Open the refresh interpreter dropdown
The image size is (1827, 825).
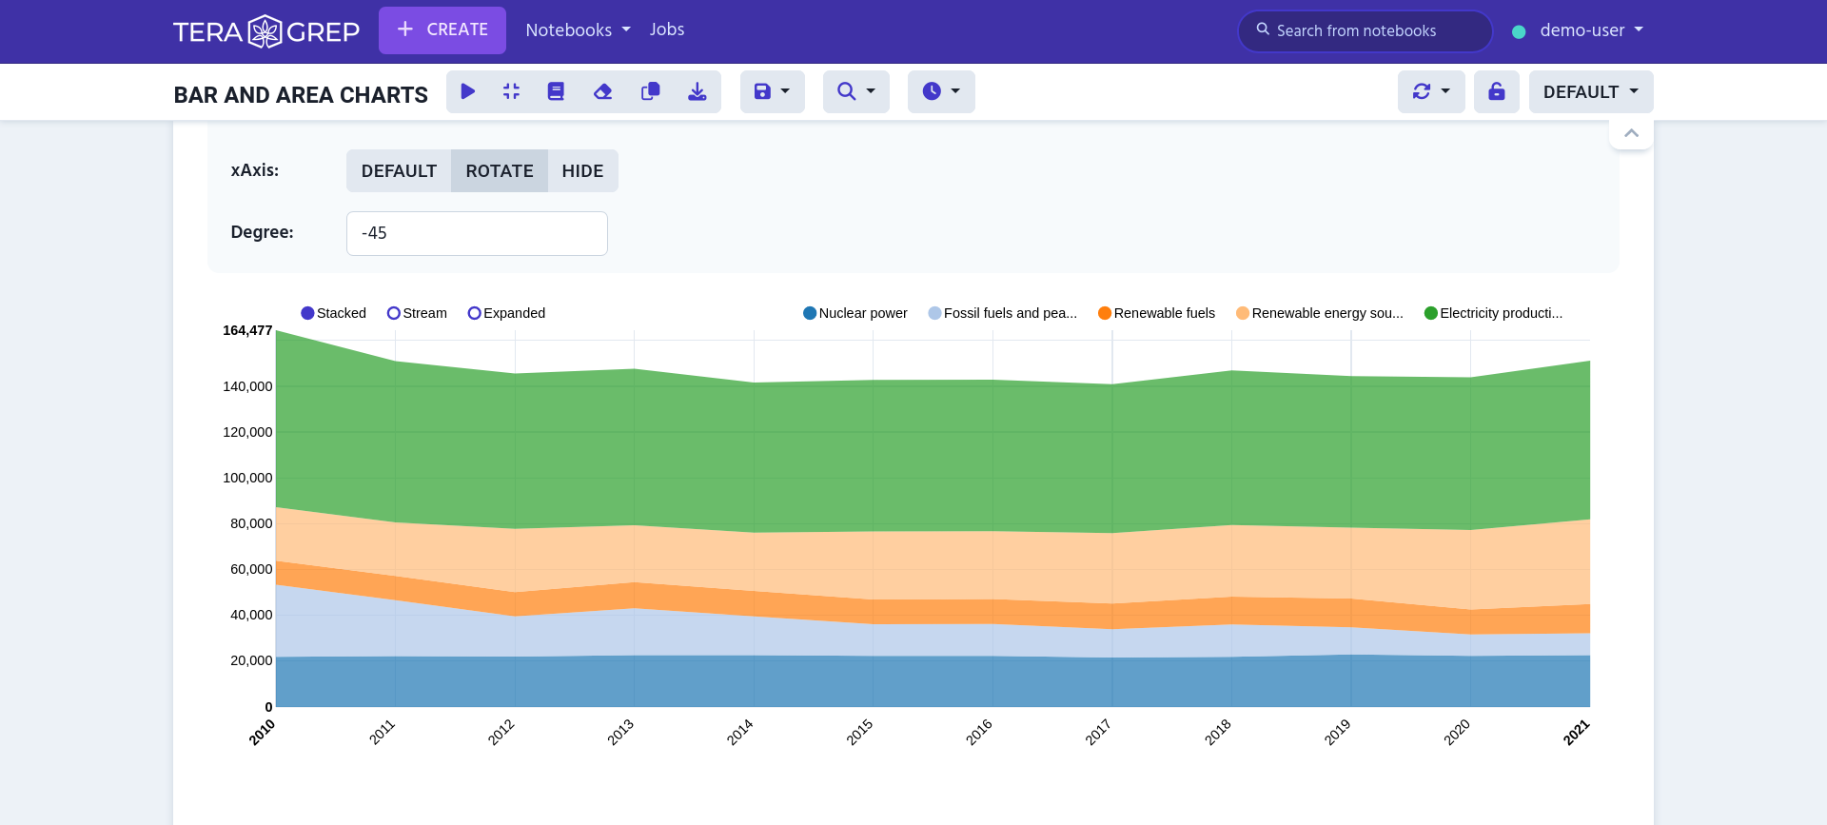[x=1431, y=91]
